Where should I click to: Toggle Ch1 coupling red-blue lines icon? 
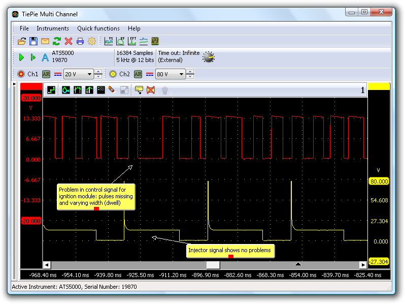[x=57, y=75]
